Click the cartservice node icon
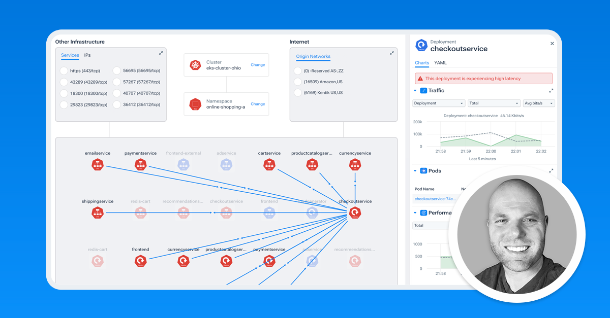The height and width of the screenshot is (318, 610). (269, 164)
